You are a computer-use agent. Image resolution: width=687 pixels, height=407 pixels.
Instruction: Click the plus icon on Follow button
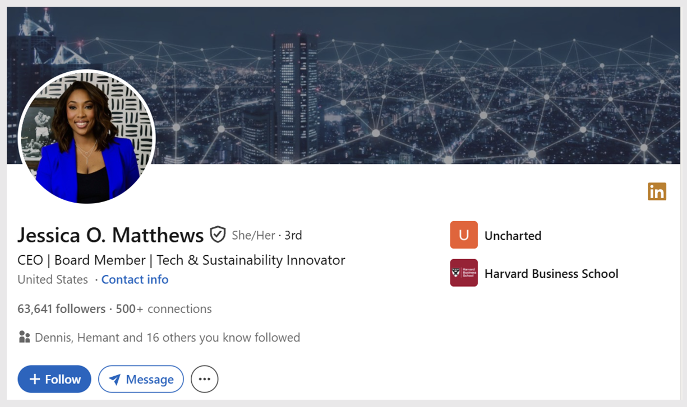[x=36, y=379]
